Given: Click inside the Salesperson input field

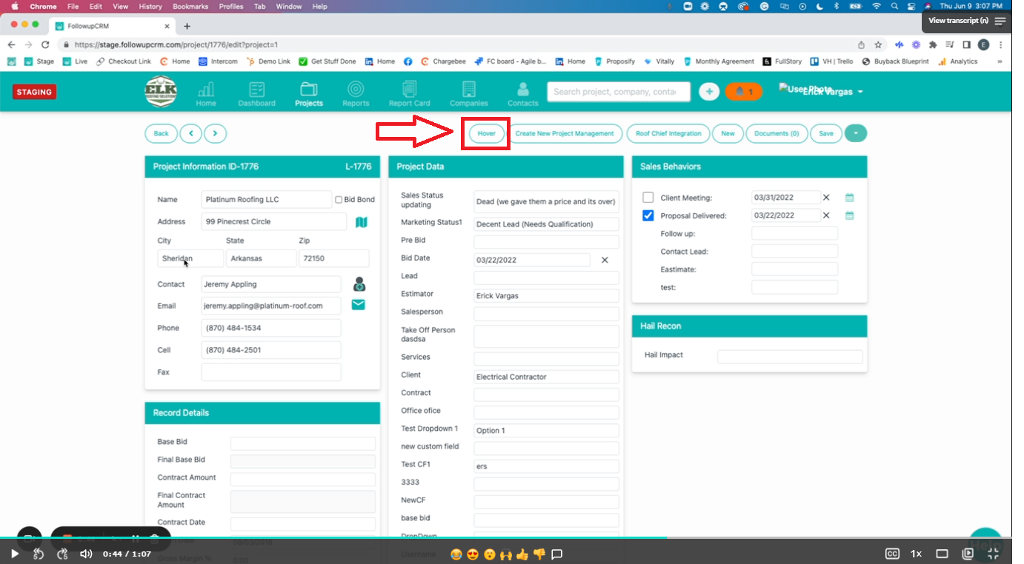Looking at the screenshot, I should coord(546,313).
